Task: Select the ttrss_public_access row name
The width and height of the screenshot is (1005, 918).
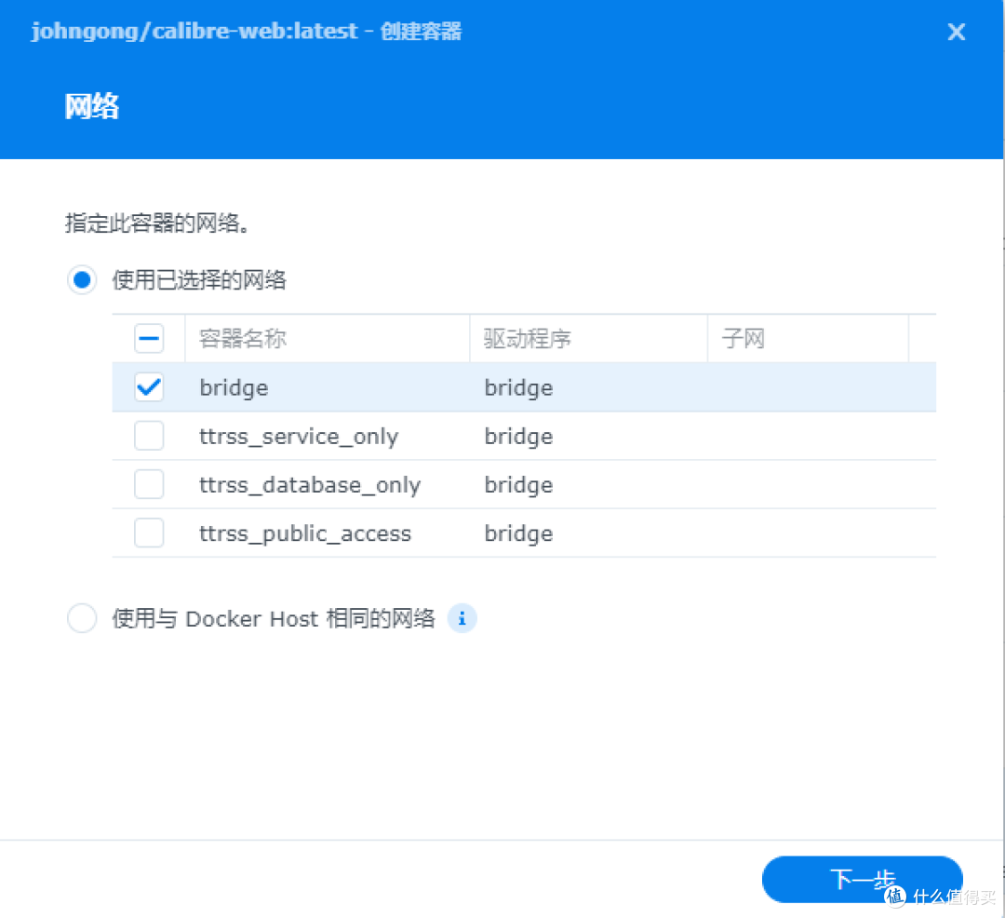Action: pyautogui.click(x=305, y=534)
